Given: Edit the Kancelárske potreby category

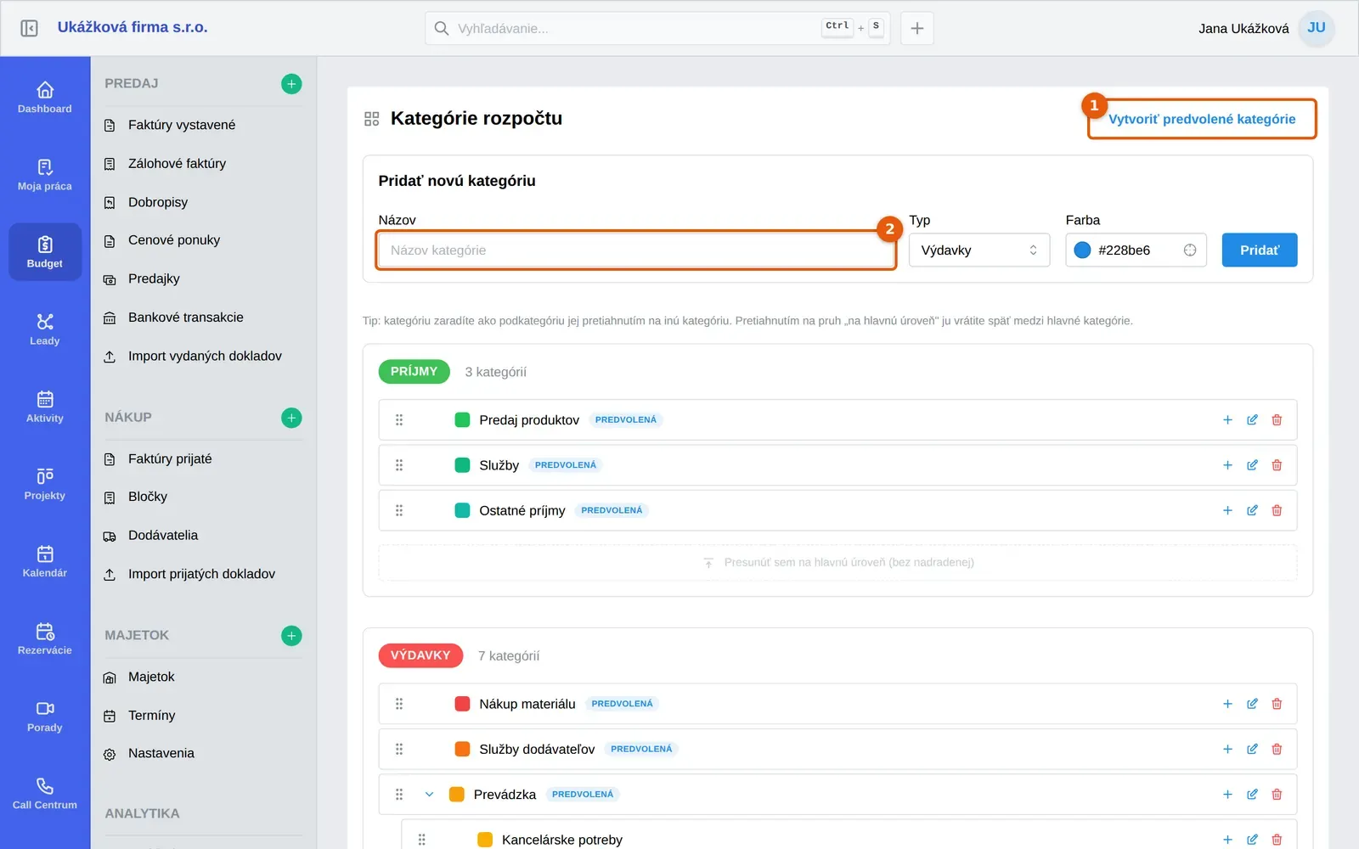Looking at the screenshot, I should coord(1252,840).
